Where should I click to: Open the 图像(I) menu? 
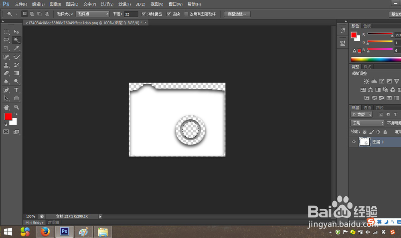click(x=55, y=4)
